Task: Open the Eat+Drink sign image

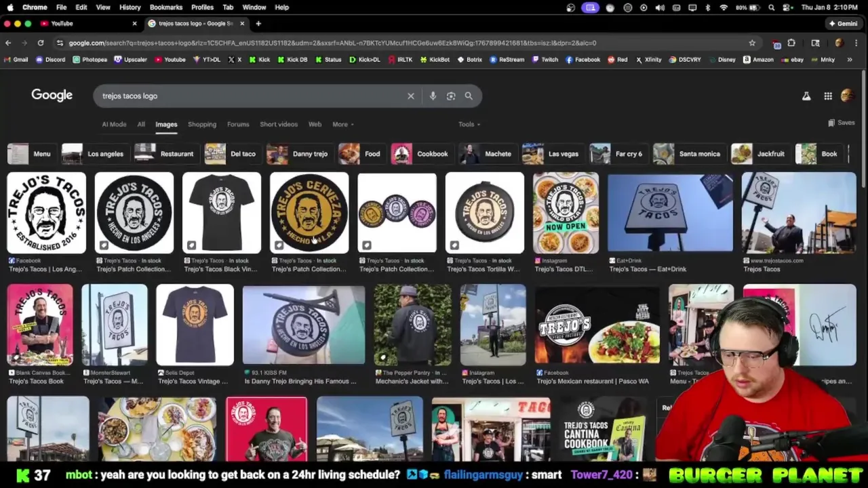Action: pyautogui.click(x=670, y=213)
